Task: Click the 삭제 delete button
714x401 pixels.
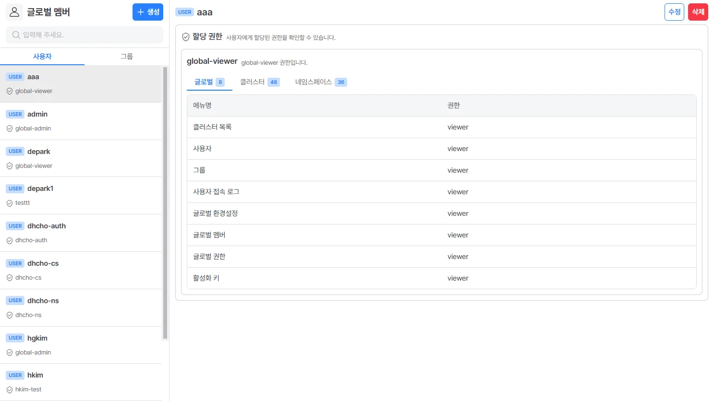Action: [698, 12]
